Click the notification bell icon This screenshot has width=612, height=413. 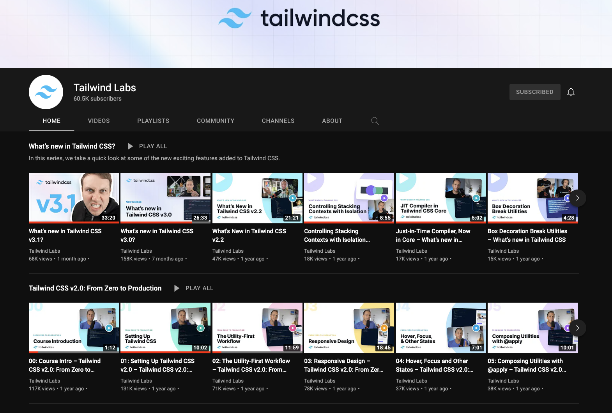coord(571,92)
